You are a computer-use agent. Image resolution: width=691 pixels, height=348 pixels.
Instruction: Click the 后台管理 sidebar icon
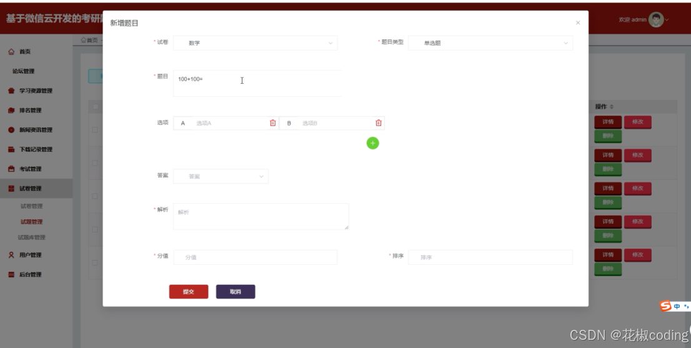pos(11,274)
